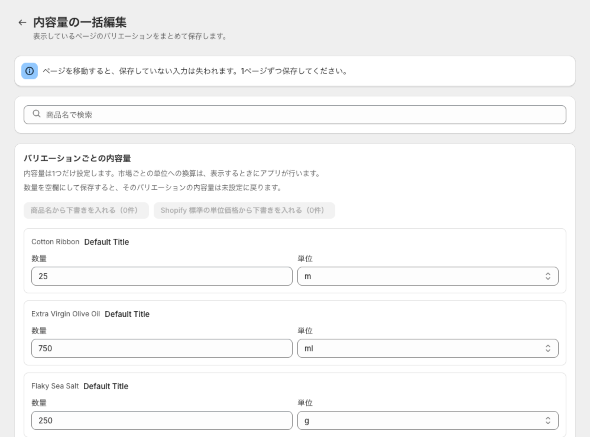Click the back arrow icon
Screen dimensions: 590x437
click(x=22, y=22)
